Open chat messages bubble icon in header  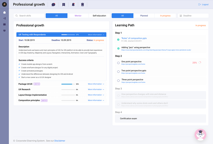click(54, 5)
